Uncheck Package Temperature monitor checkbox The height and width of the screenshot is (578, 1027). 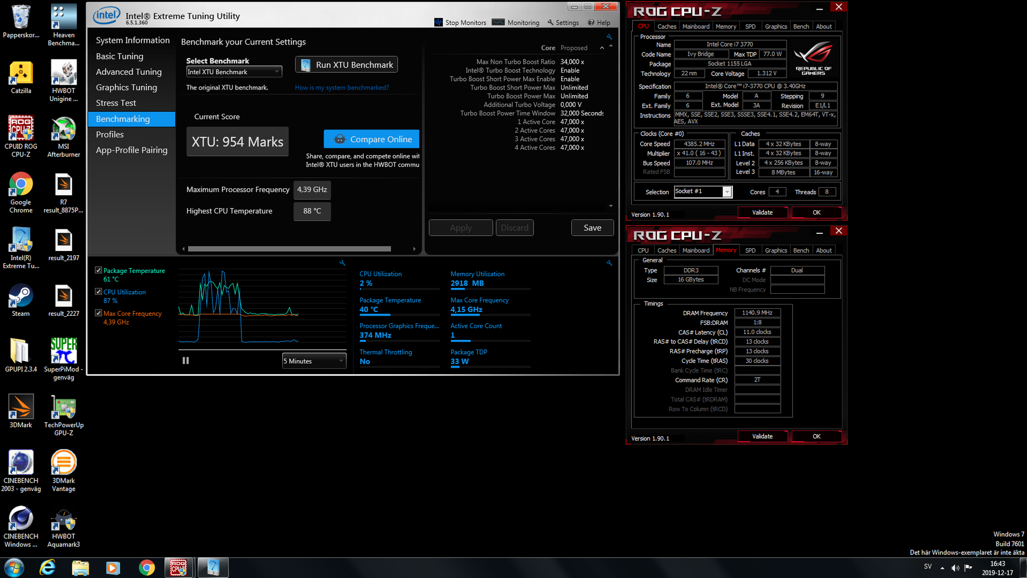[x=98, y=270]
